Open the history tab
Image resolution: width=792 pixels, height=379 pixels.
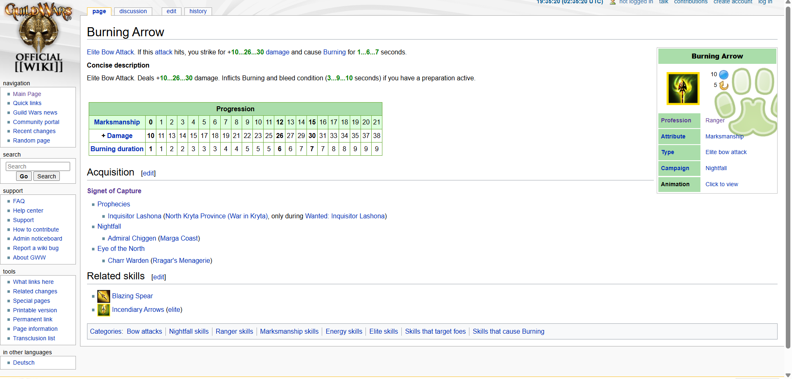198,11
